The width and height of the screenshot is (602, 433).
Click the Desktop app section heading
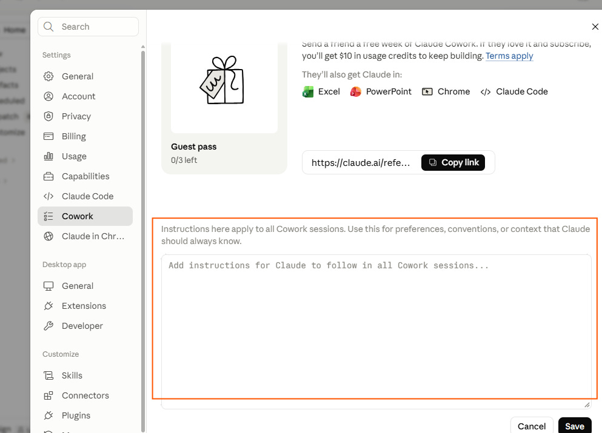click(x=64, y=265)
